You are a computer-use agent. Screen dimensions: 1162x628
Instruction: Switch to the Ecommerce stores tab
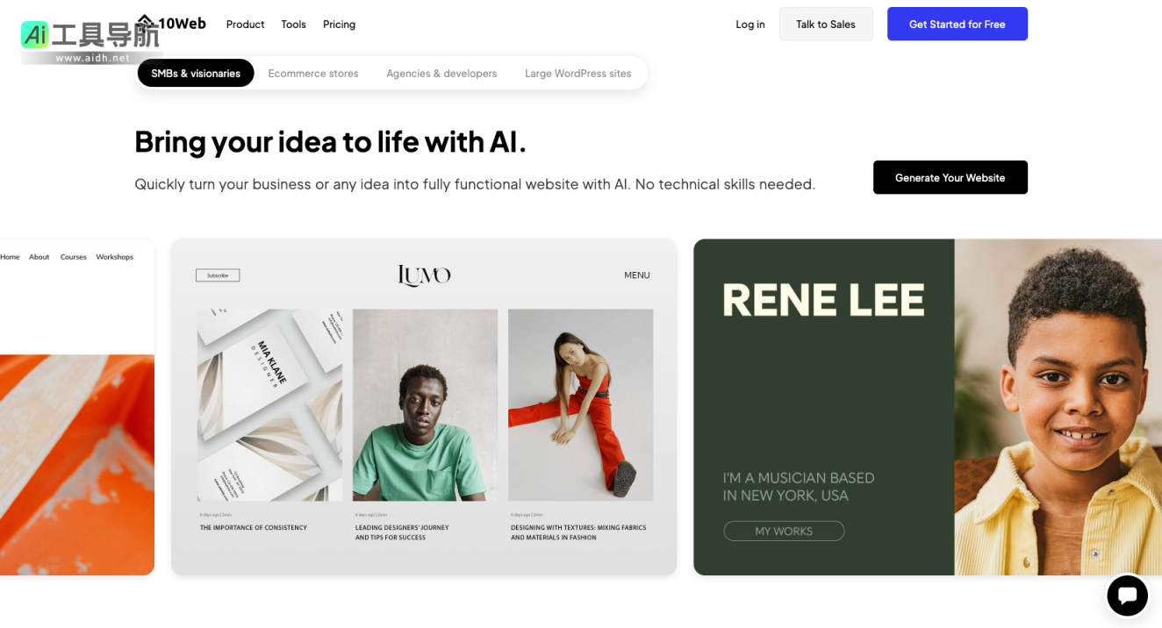313,74
